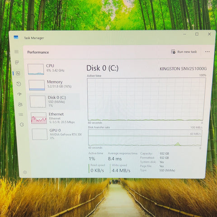Click the Run new task button

(184, 52)
